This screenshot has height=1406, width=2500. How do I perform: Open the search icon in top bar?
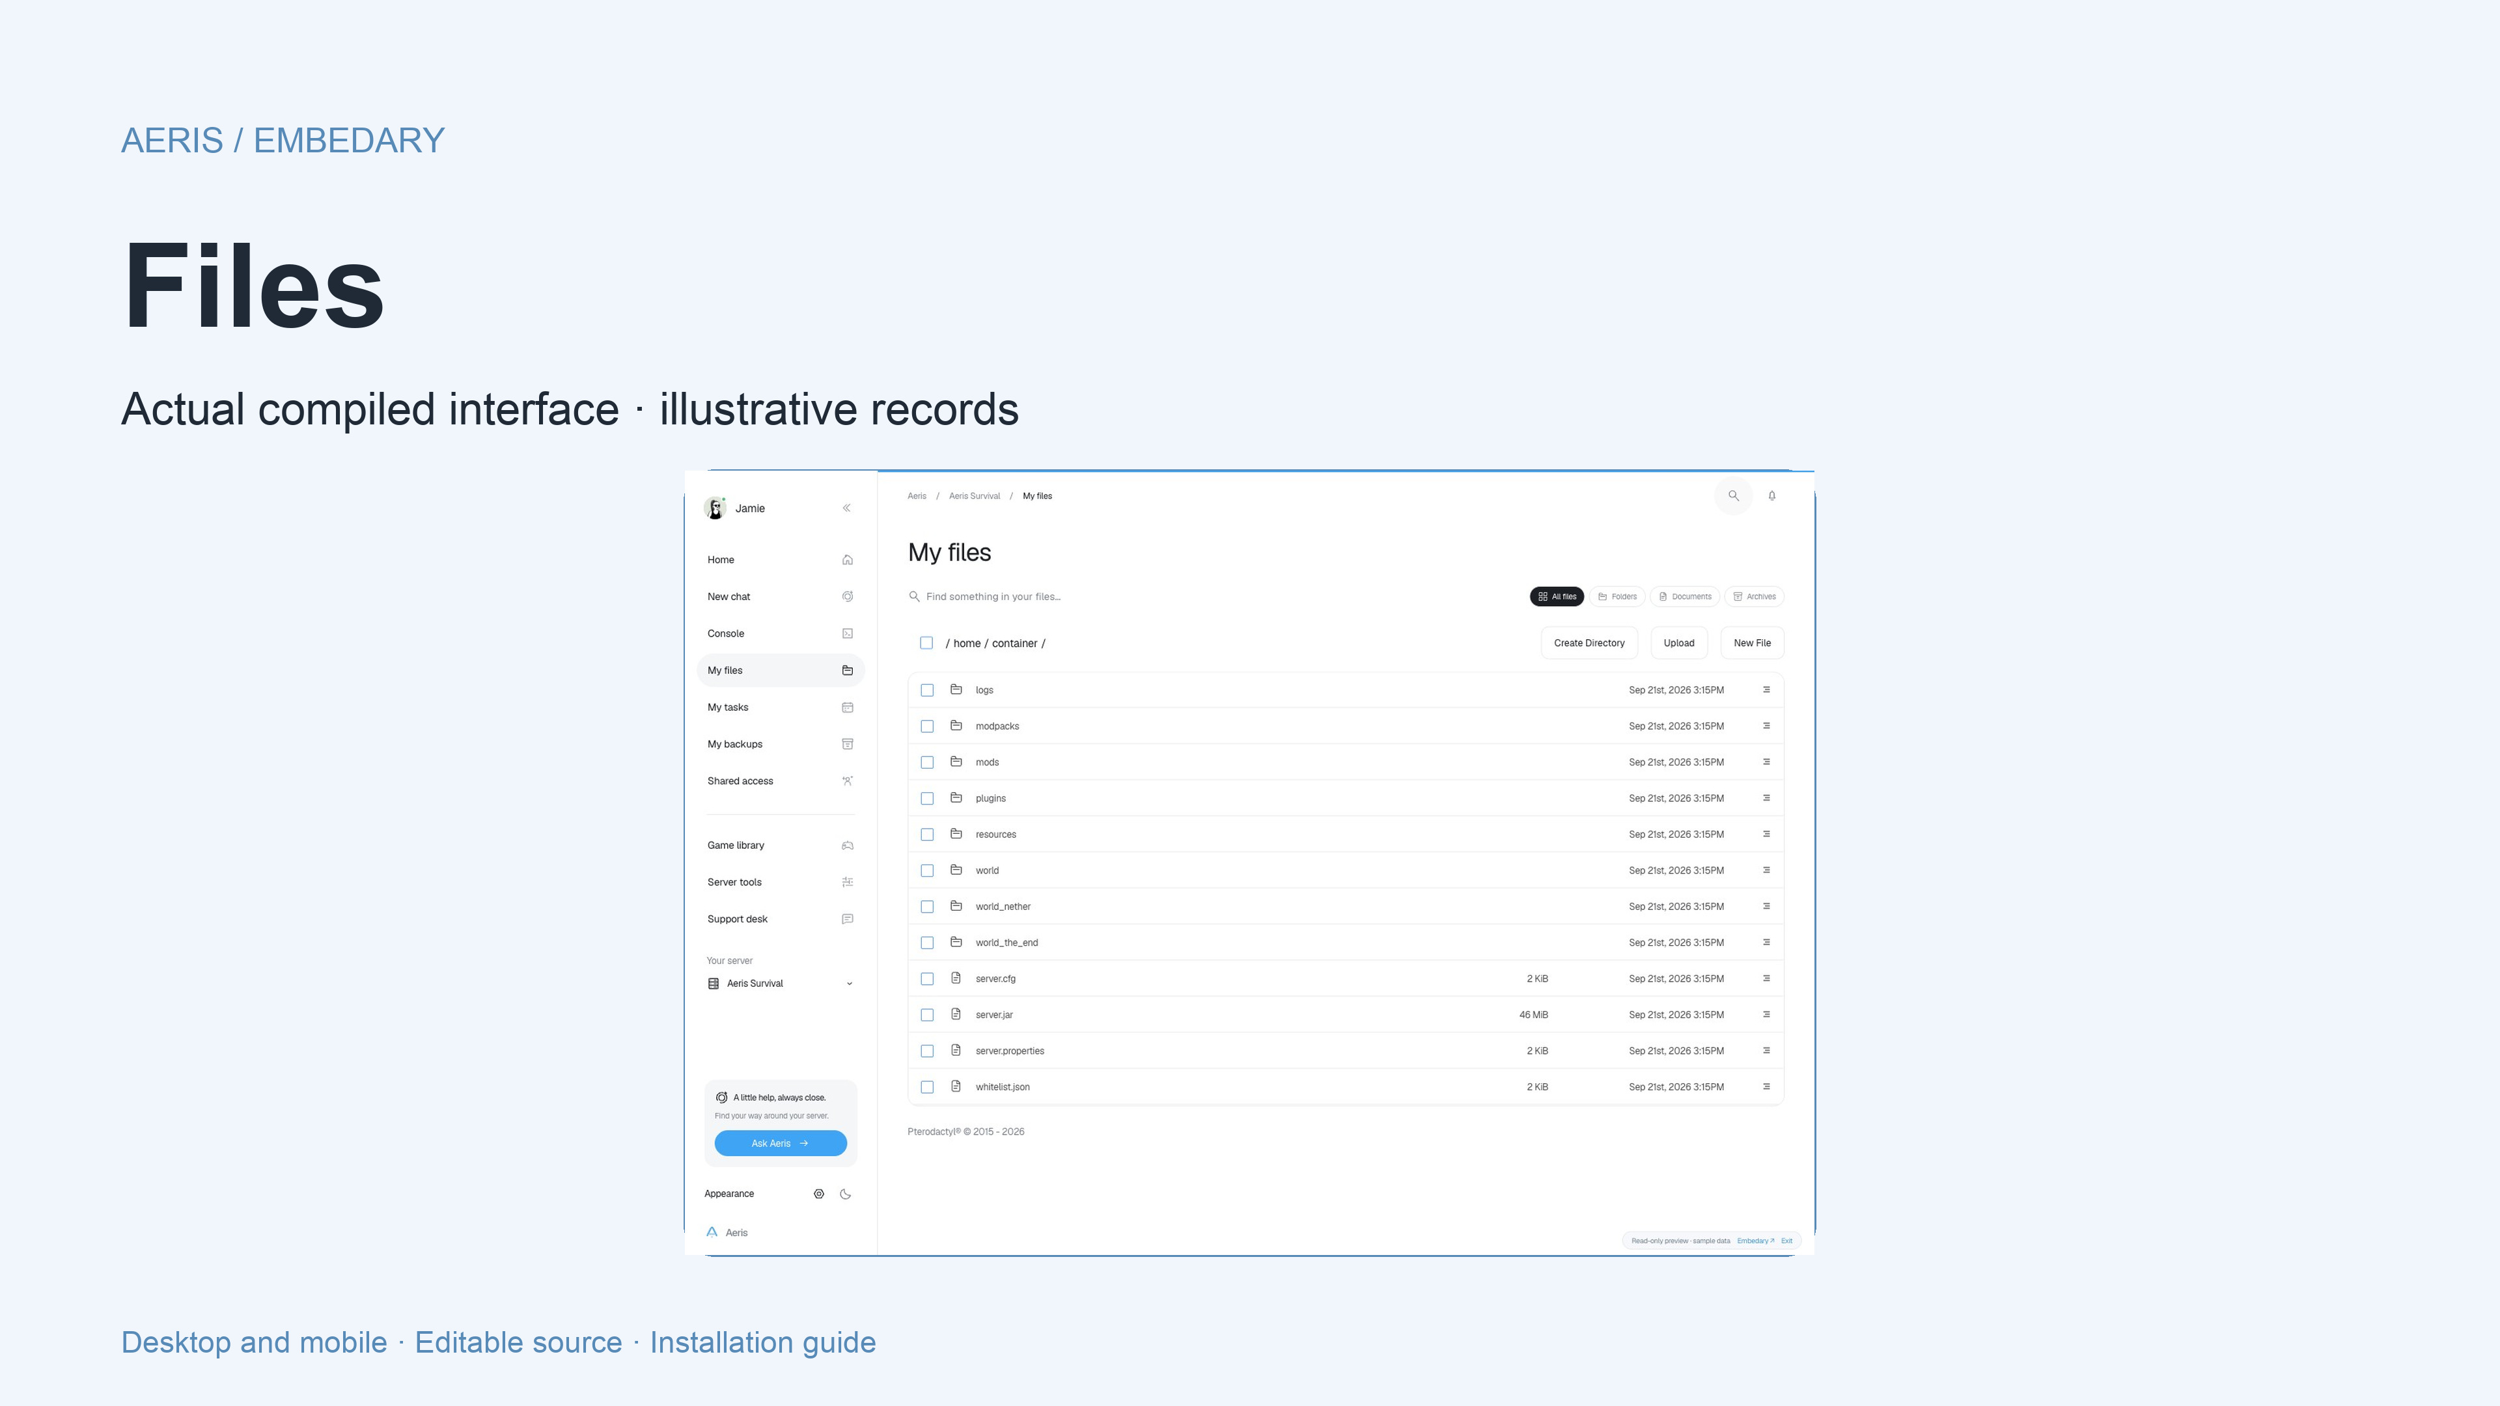1733,496
